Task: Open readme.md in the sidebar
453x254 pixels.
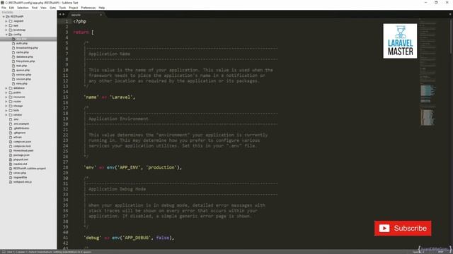Action: coord(21,164)
